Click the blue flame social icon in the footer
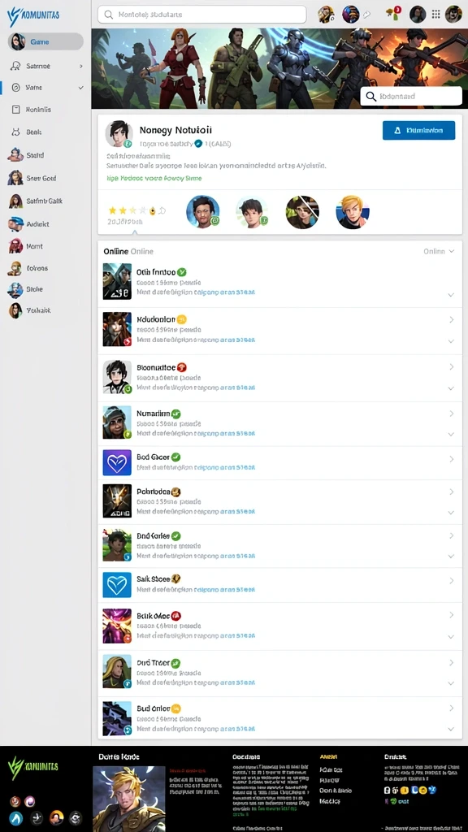 point(16,817)
